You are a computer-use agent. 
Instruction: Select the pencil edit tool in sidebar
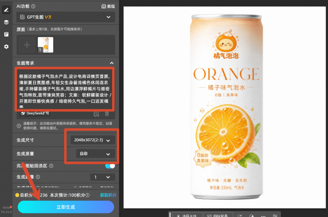[6, 10]
